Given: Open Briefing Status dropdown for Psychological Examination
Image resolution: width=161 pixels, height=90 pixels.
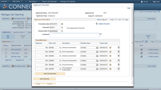Looking at the screenshot, I should (x=97, y=69).
